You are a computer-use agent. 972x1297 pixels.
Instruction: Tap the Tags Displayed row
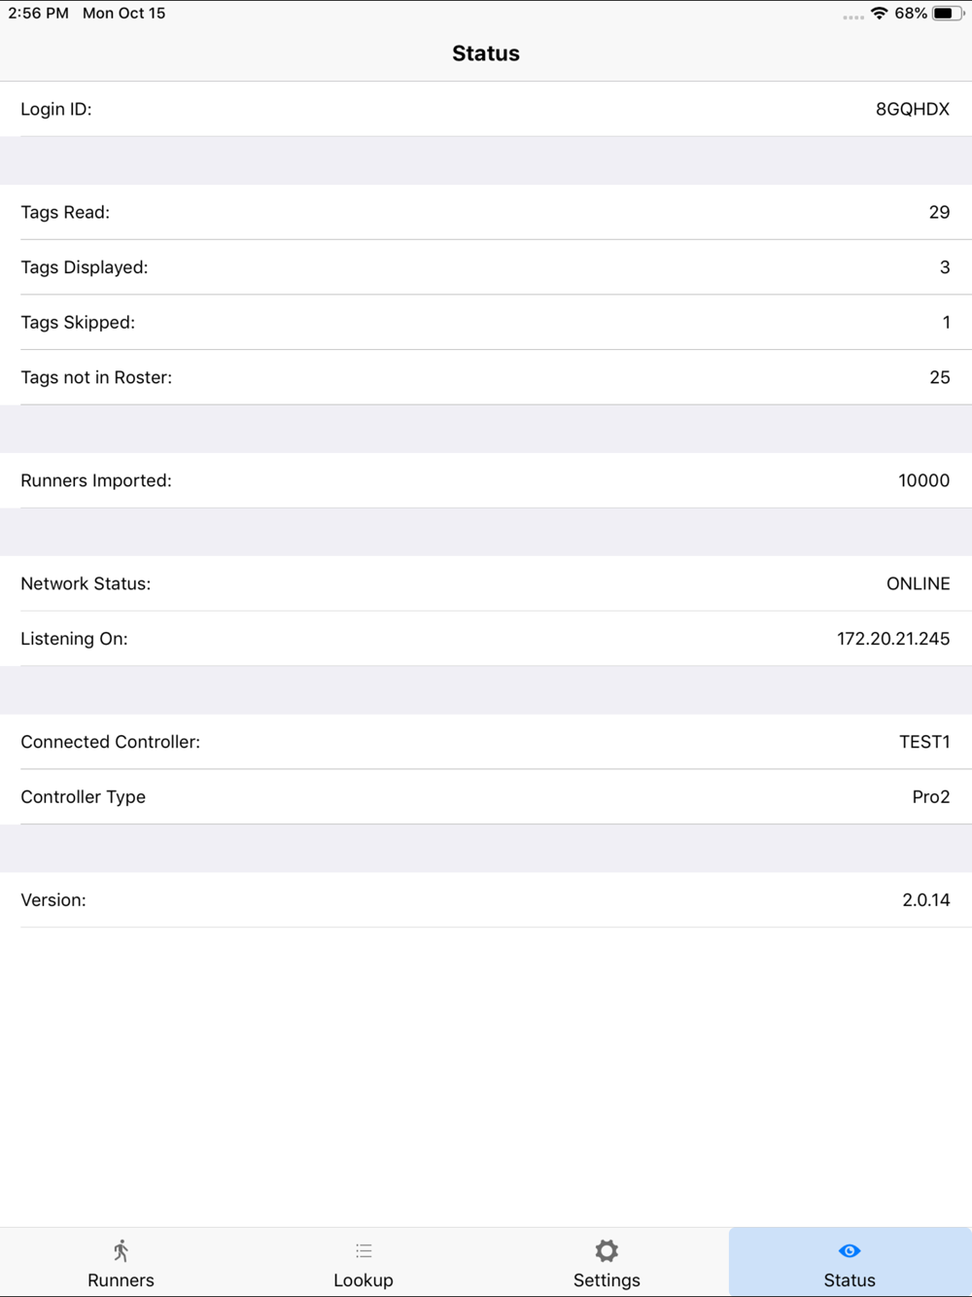click(x=486, y=267)
